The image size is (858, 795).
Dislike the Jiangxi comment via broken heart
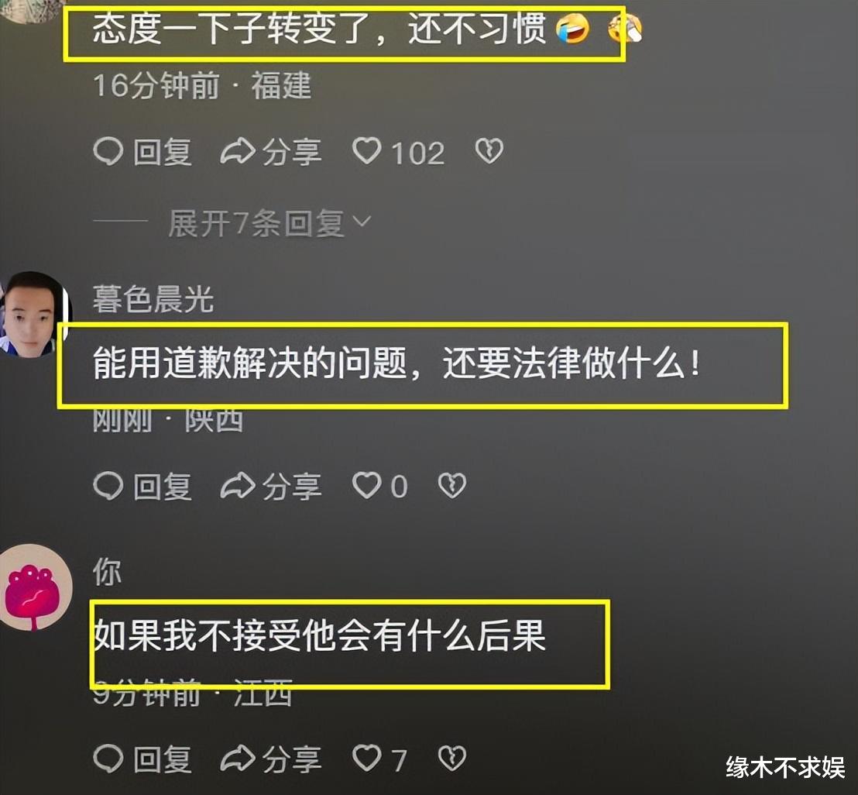tap(452, 759)
